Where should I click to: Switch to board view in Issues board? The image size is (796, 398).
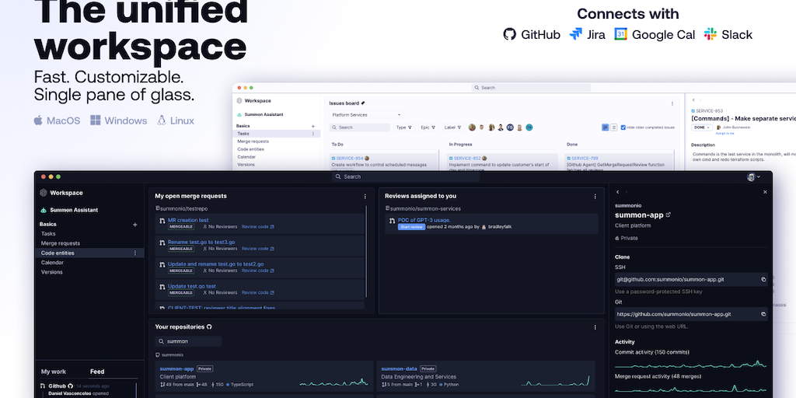pyautogui.click(x=605, y=127)
